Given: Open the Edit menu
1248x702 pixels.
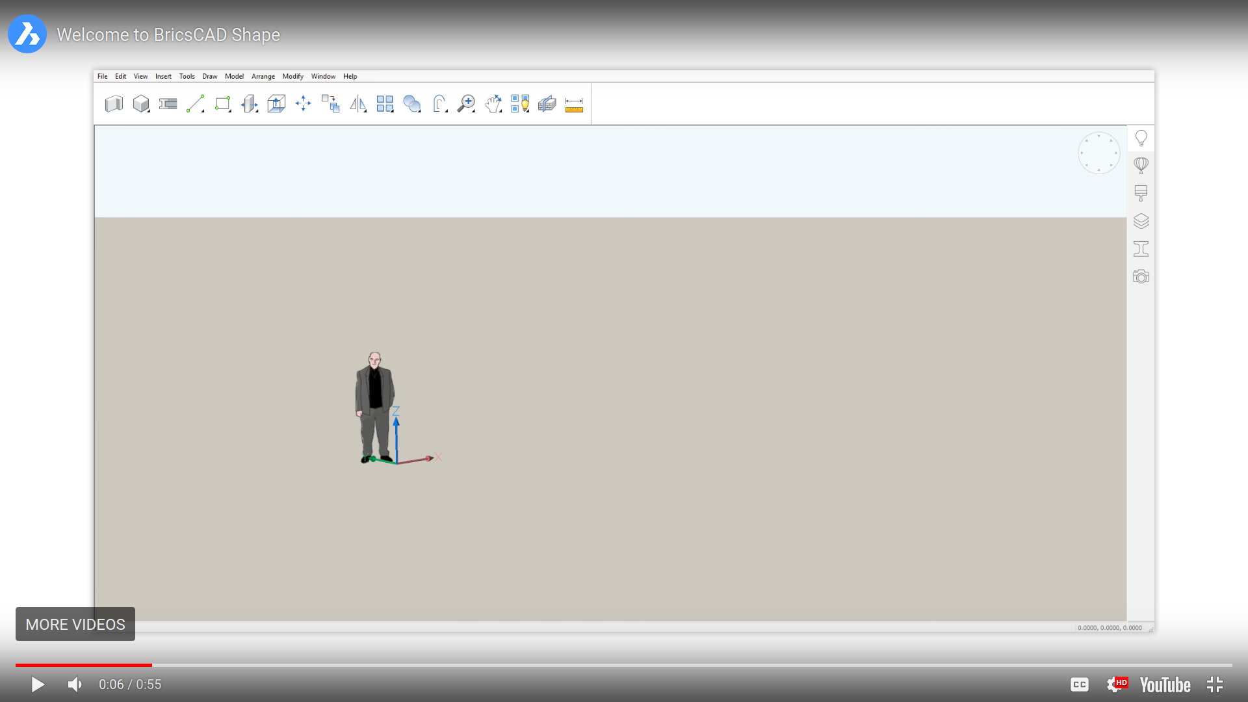Looking at the screenshot, I should (x=121, y=77).
